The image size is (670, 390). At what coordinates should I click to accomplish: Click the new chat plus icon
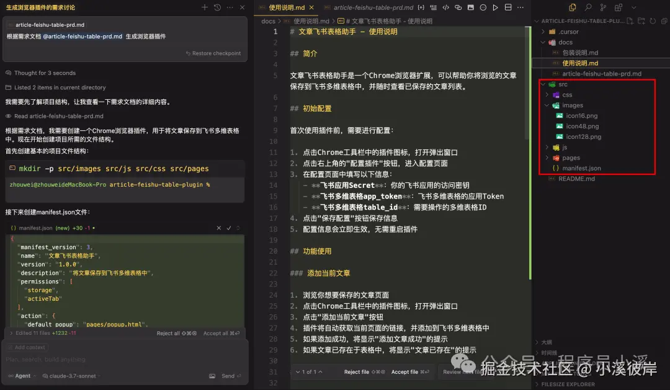(x=203, y=7)
